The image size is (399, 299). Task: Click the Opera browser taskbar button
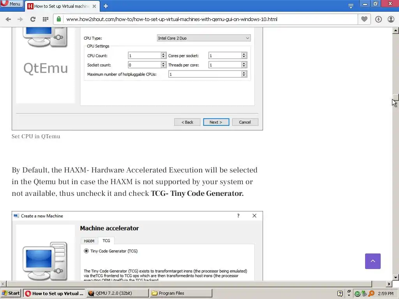tap(54, 293)
